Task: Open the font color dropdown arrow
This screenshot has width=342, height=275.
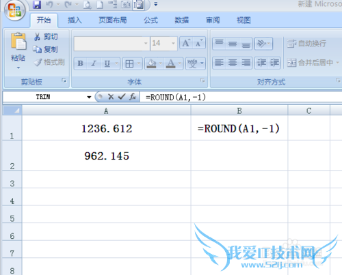Action: coord(180,63)
